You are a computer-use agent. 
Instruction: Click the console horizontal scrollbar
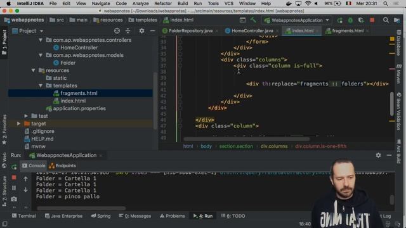(x=81, y=208)
